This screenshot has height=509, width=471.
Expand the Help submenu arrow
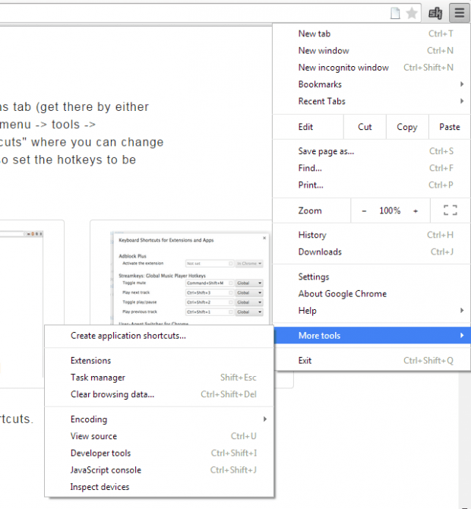coord(462,310)
